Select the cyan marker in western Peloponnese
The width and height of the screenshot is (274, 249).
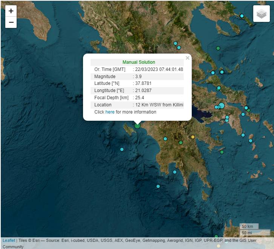[165, 139]
